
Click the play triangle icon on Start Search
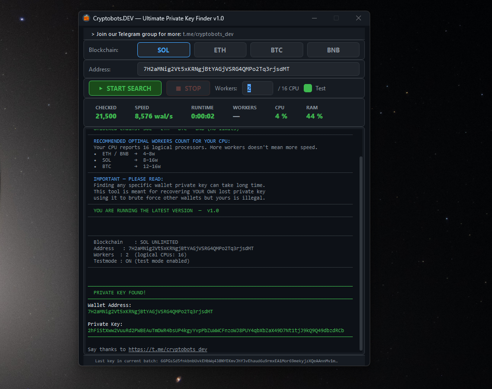point(100,88)
